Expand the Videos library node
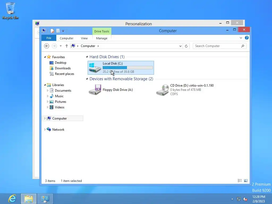The image size is (272, 204). 48,107
